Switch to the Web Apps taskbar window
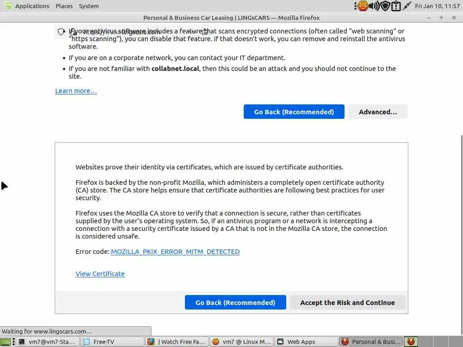 pyautogui.click(x=306, y=342)
